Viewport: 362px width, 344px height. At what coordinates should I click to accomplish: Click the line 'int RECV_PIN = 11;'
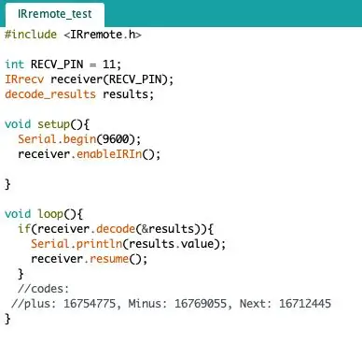[x=63, y=64]
